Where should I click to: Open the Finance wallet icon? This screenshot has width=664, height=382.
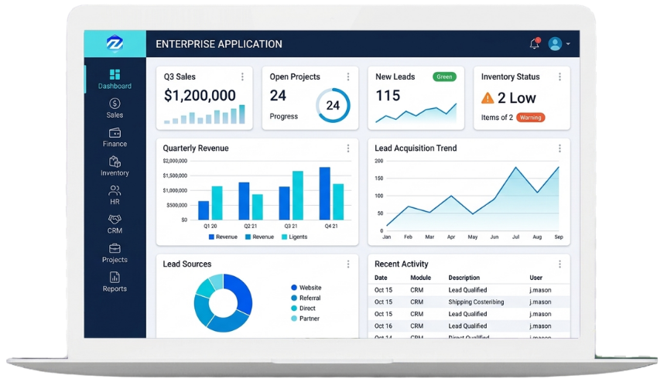(x=115, y=133)
